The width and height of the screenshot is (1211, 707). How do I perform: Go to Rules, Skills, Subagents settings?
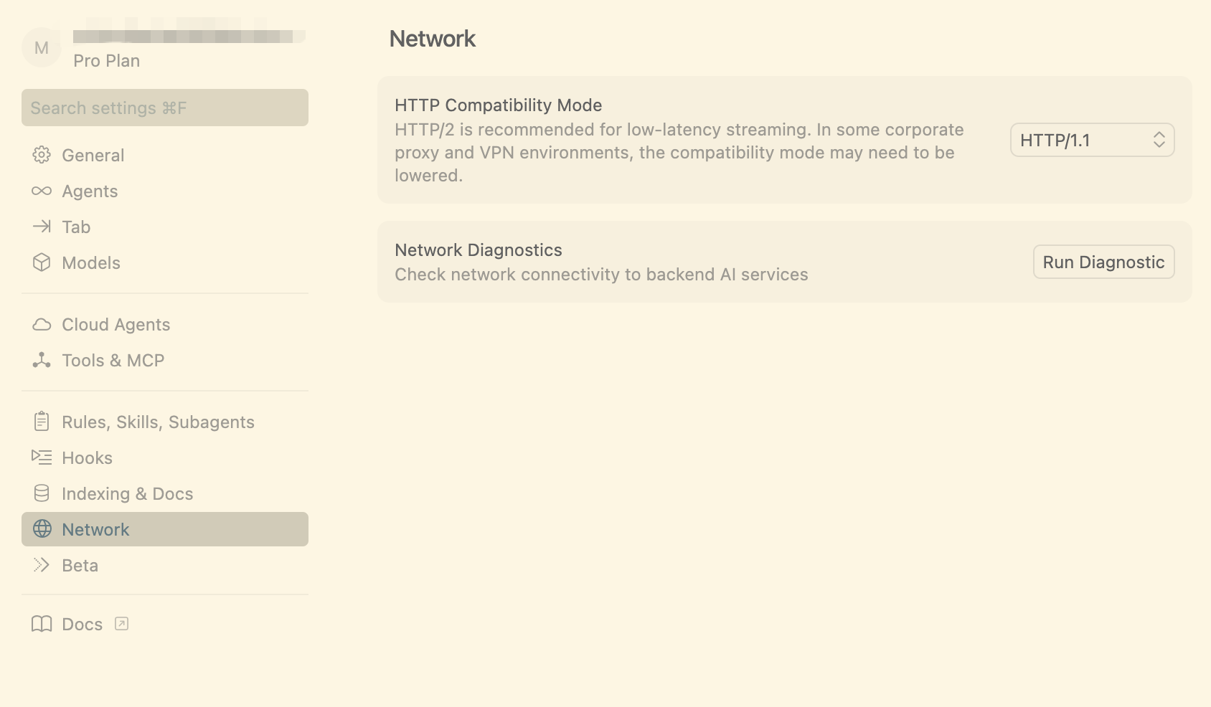(158, 422)
